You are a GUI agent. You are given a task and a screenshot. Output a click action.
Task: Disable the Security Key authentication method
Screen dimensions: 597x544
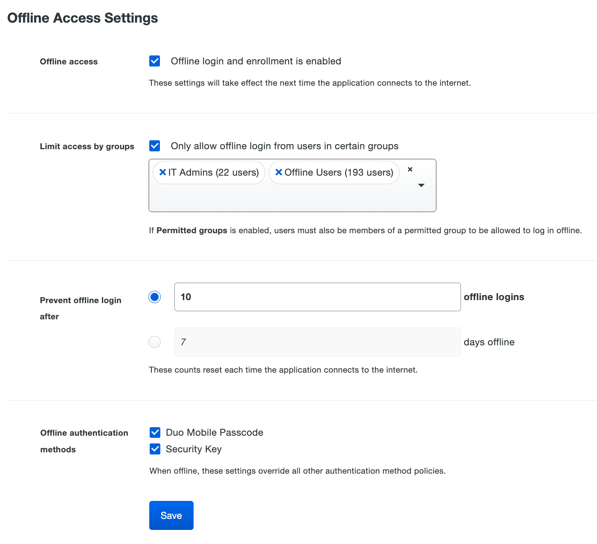155,449
